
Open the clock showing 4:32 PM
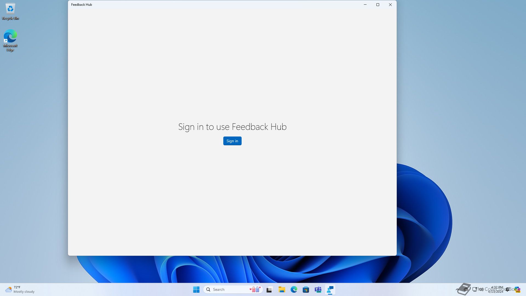point(496,289)
